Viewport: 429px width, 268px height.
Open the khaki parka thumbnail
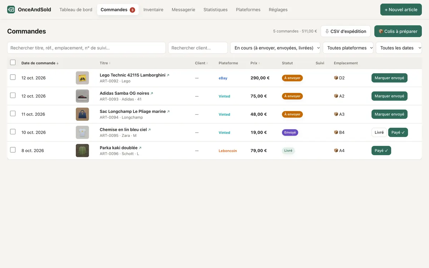(82, 151)
